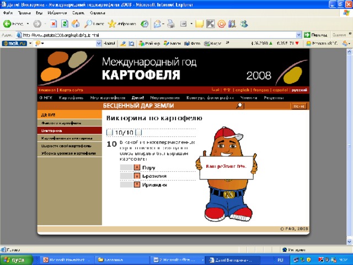Click the green Refresh page icon
The width and height of the screenshot is (353, 265).
[x=65, y=24]
